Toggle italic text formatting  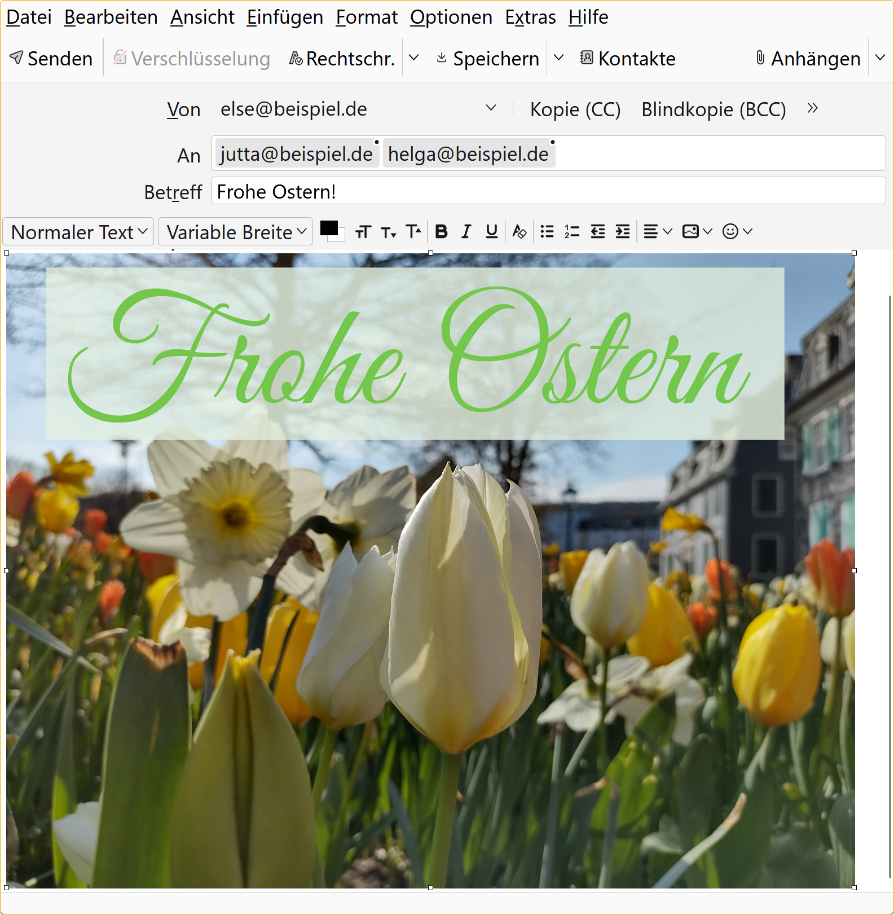(466, 231)
